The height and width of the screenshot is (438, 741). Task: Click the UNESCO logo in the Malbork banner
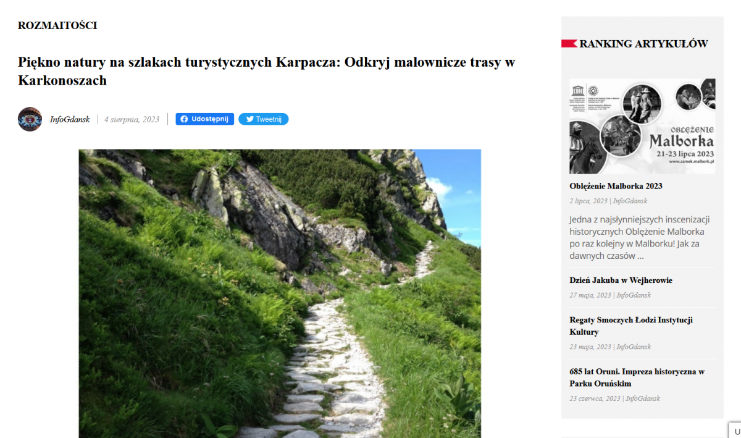click(578, 91)
